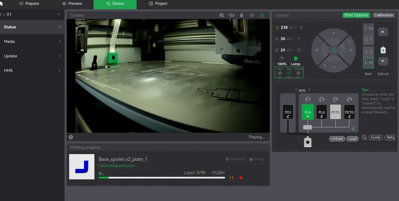Refresh AMS slot A2 filament info
This screenshot has height=201, width=399.
click(322, 100)
